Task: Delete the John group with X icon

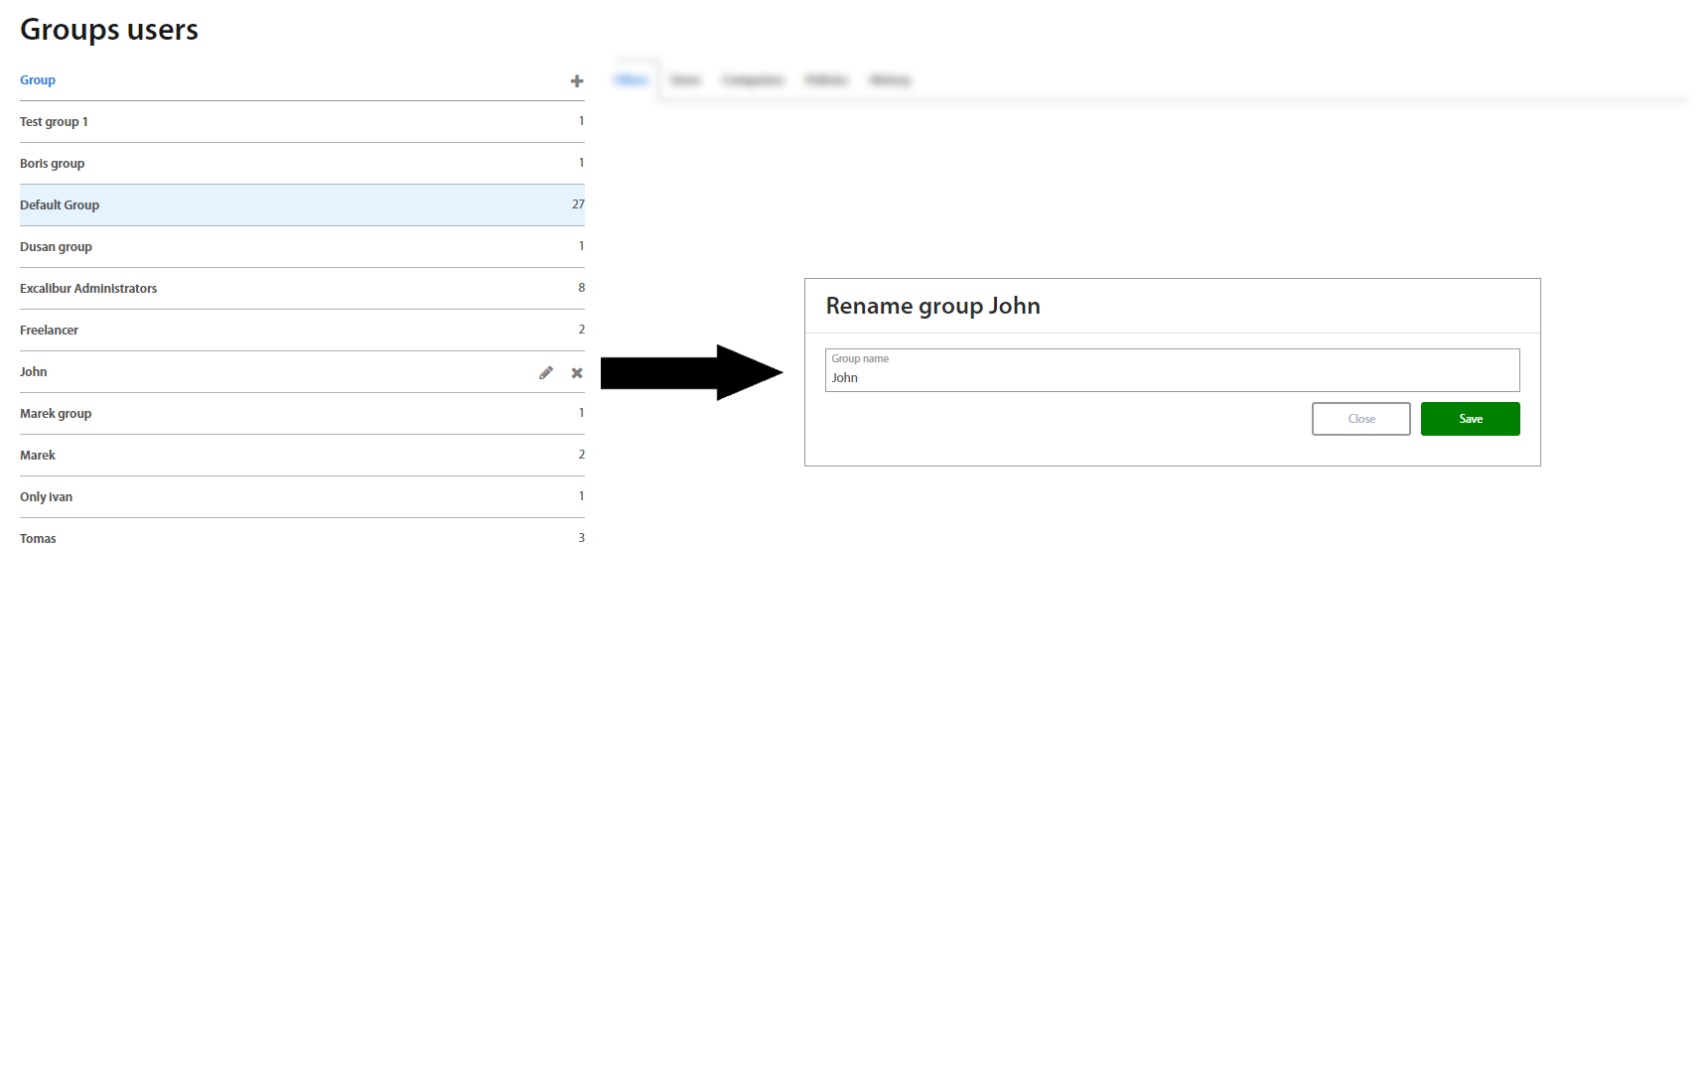Action: (577, 373)
